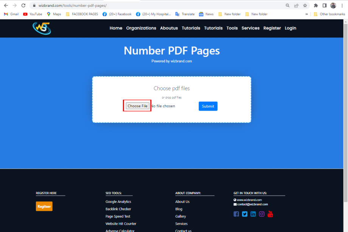The width and height of the screenshot is (348, 232).
Task: Open the Tutorials menu item
Action: click(x=191, y=28)
